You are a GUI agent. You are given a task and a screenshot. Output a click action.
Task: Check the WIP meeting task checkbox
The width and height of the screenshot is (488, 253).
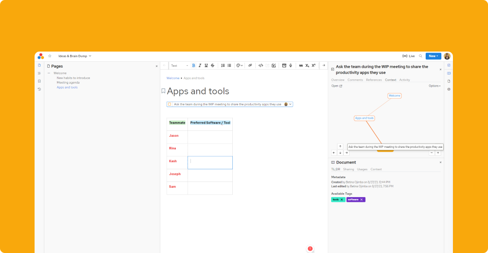click(x=169, y=104)
